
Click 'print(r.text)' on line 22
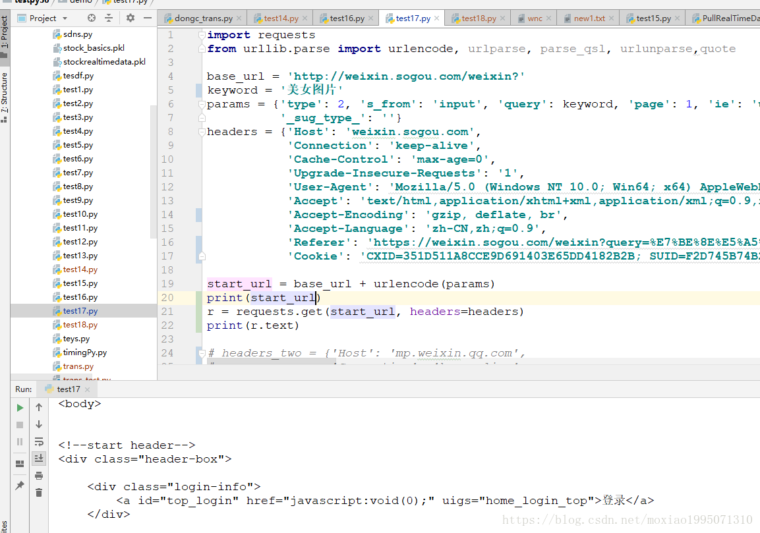coord(253,325)
